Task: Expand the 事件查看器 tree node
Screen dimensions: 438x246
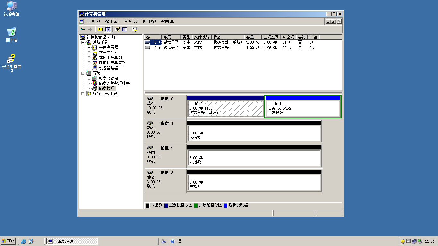Action: (x=89, y=47)
